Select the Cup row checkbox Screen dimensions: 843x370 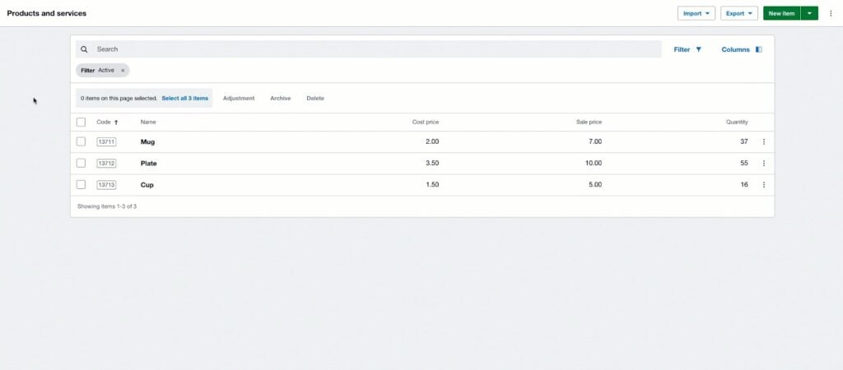[81, 185]
